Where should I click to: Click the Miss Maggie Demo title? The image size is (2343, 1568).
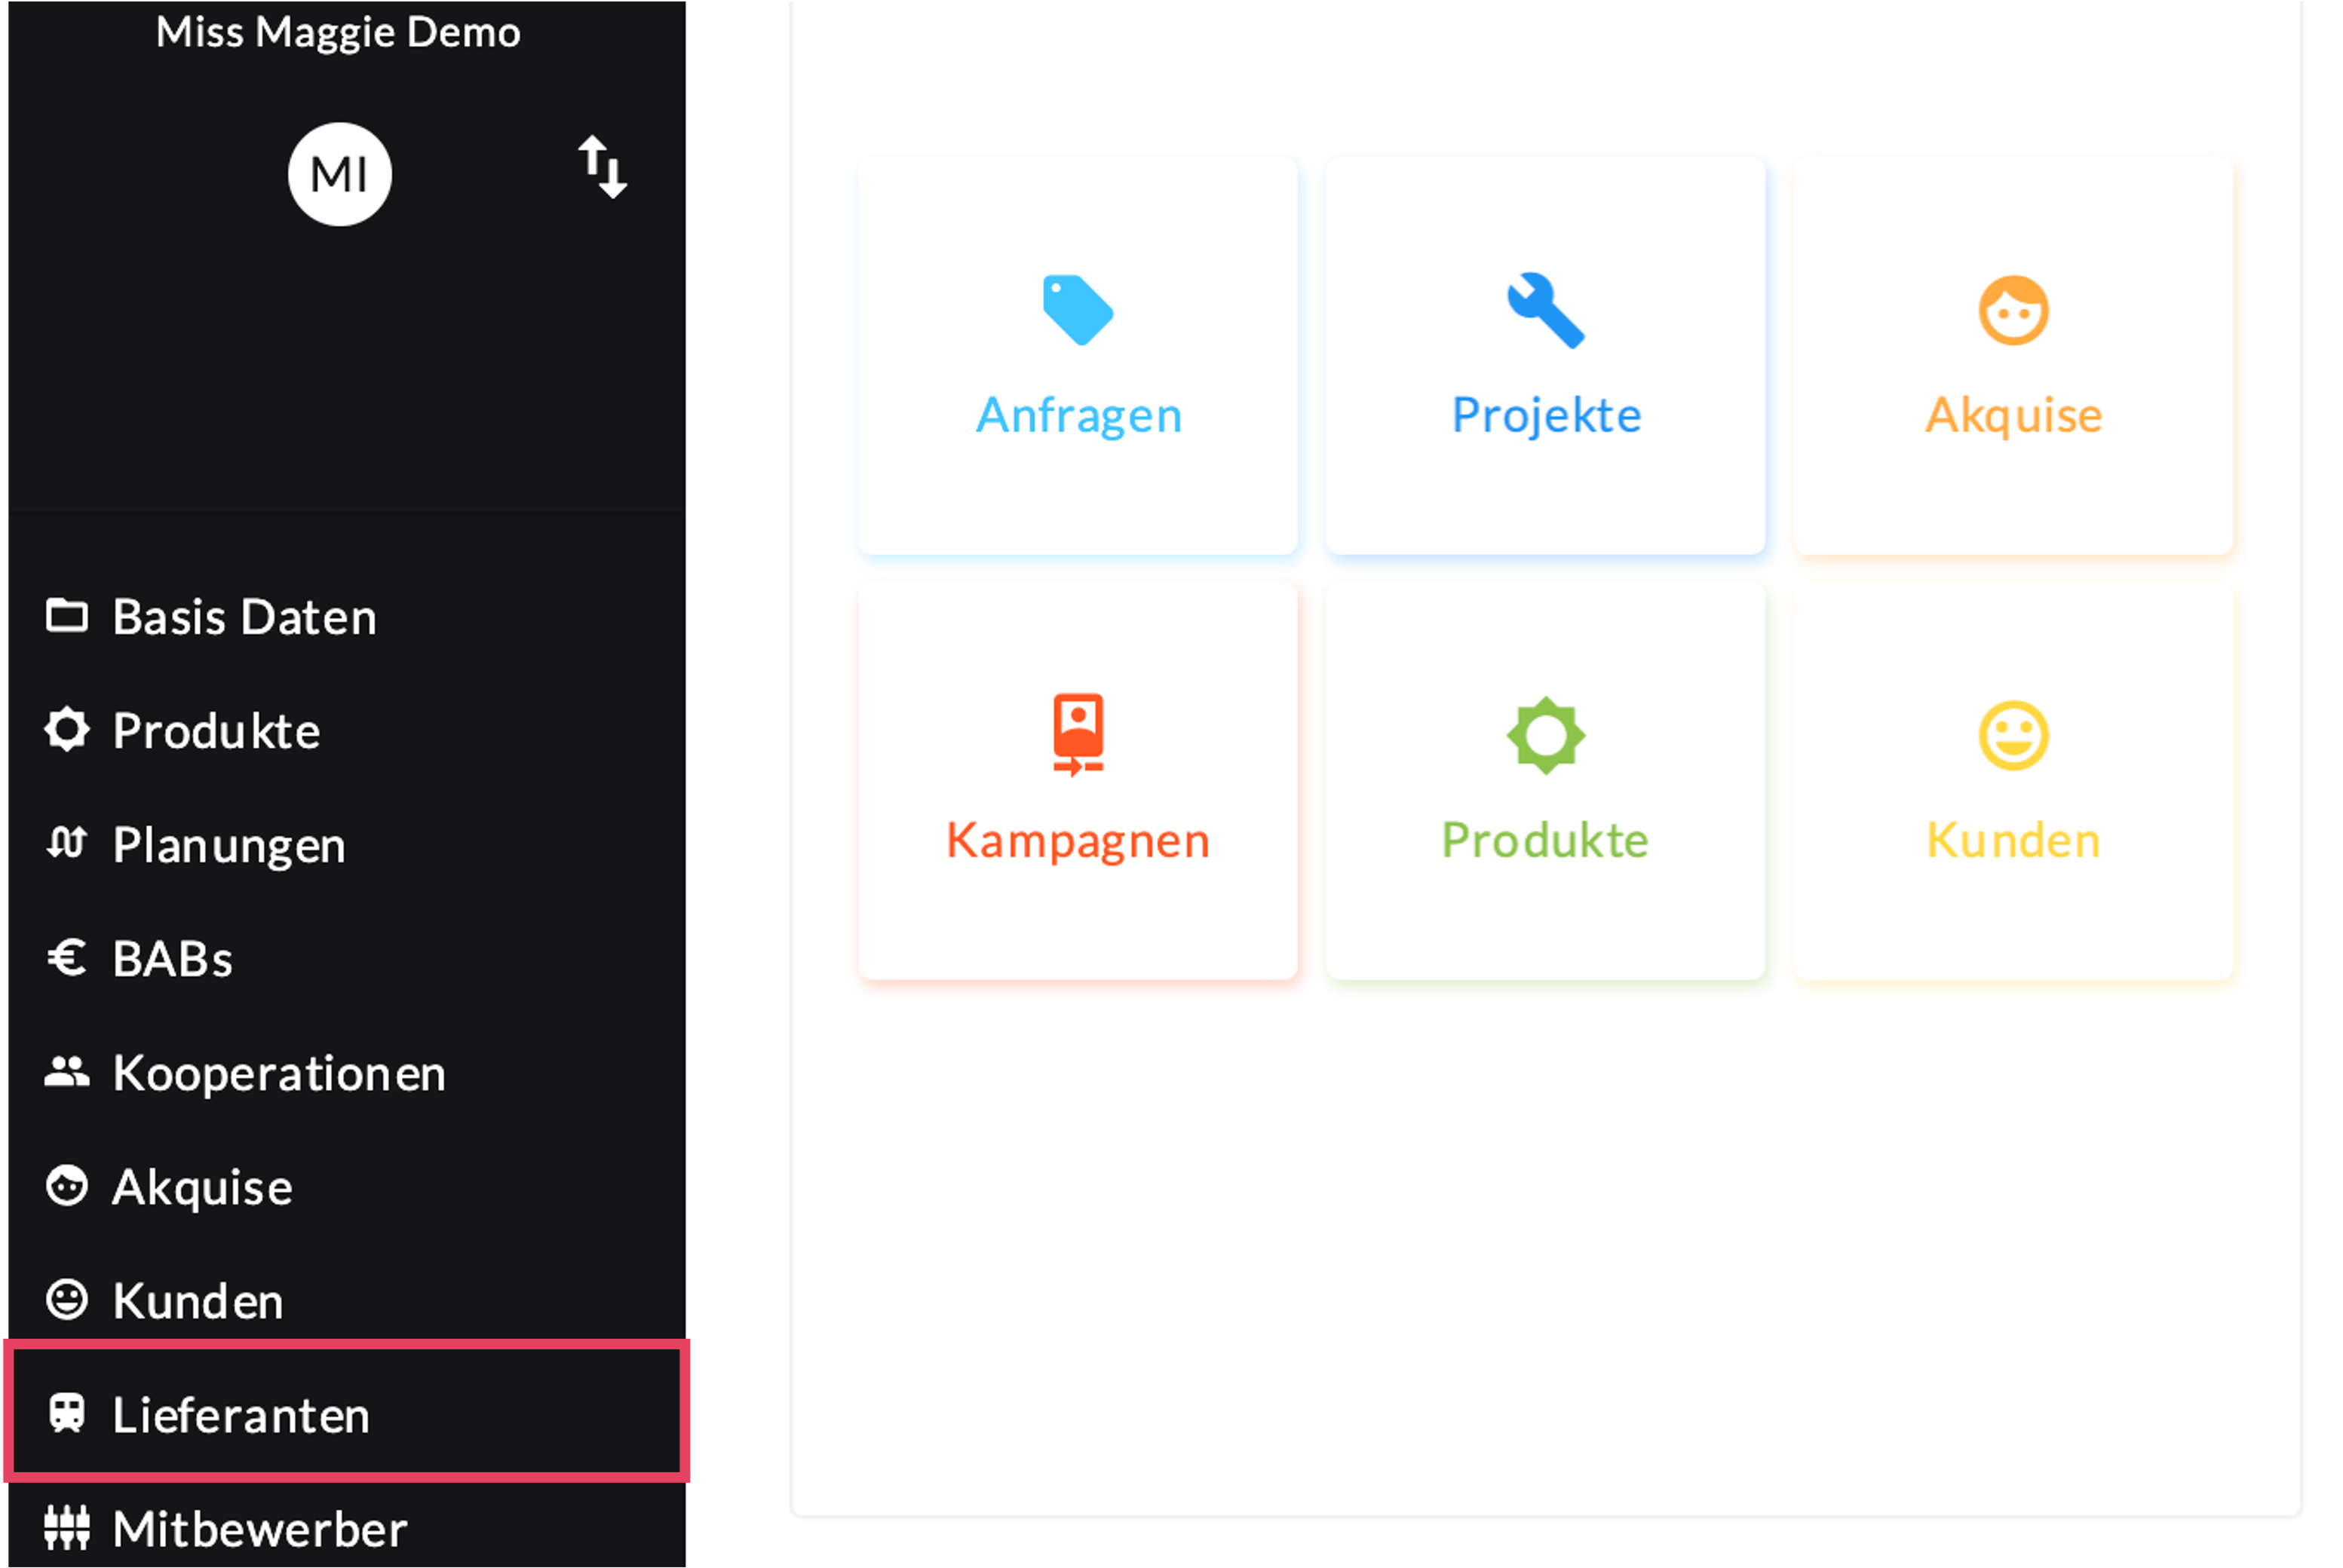338,32
